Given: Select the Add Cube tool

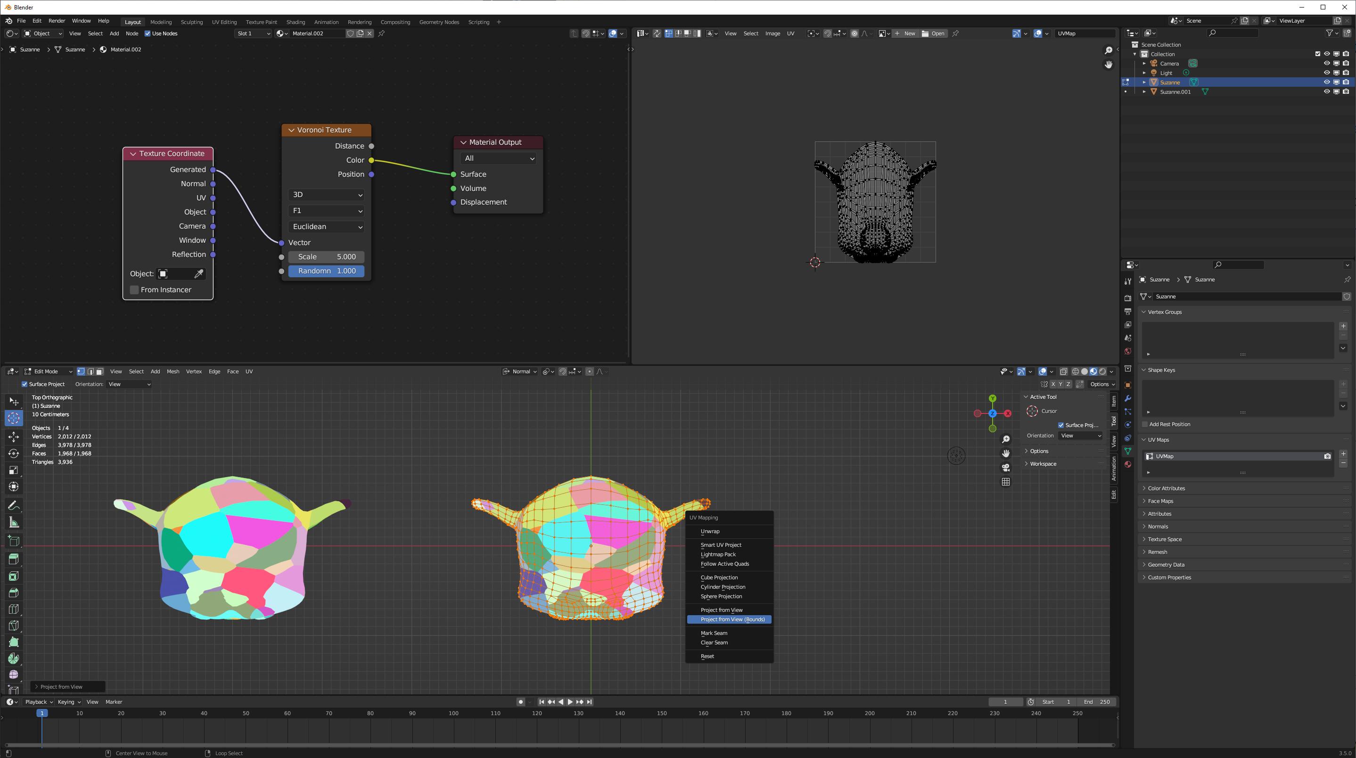Looking at the screenshot, I should pyautogui.click(x=14, y=541).
